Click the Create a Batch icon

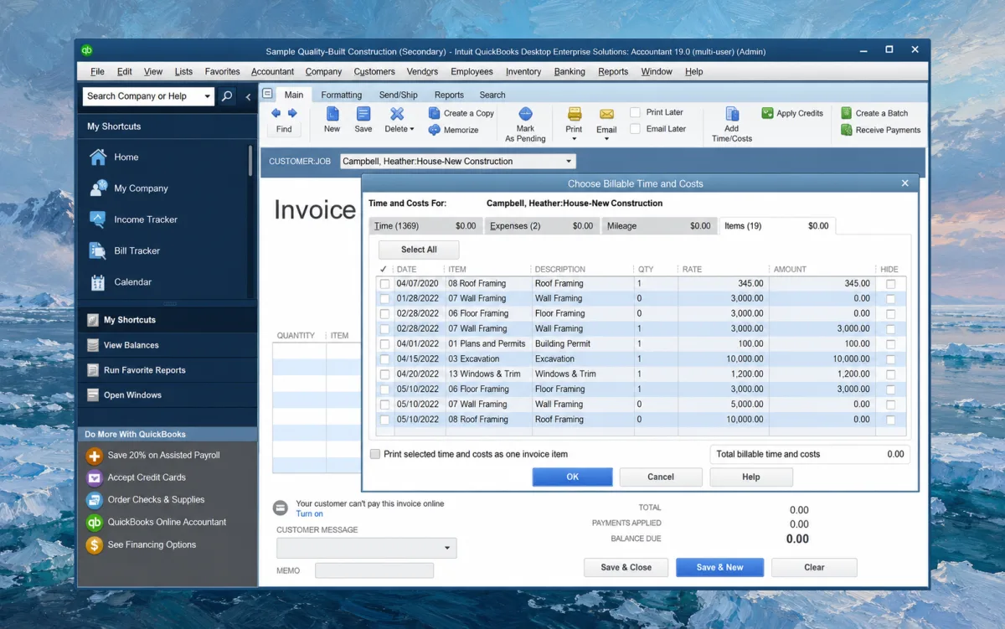pos(846,113)
